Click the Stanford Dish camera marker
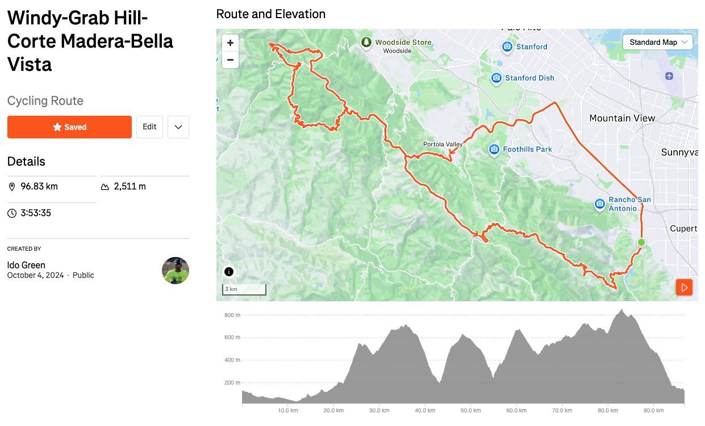 point(497,78)
